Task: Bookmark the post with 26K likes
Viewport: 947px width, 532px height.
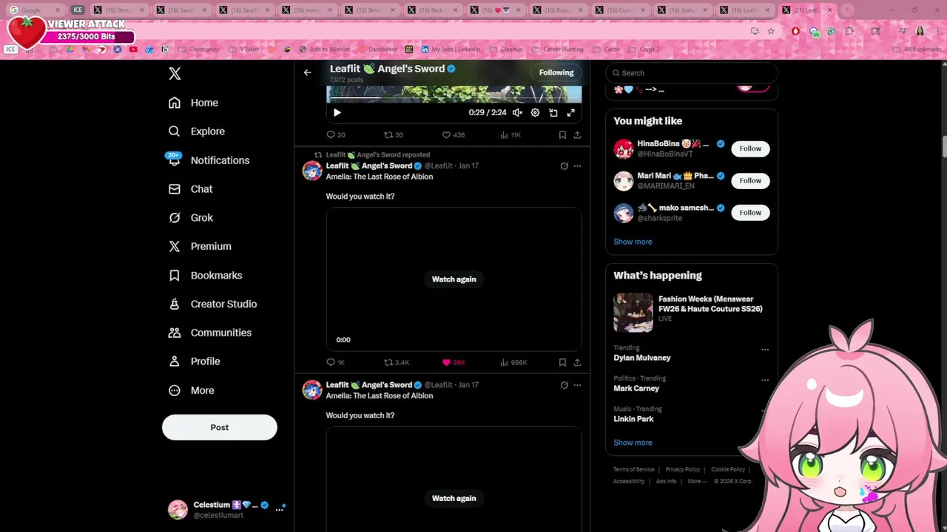Action: pyautogui.click(x=562, y=363)
